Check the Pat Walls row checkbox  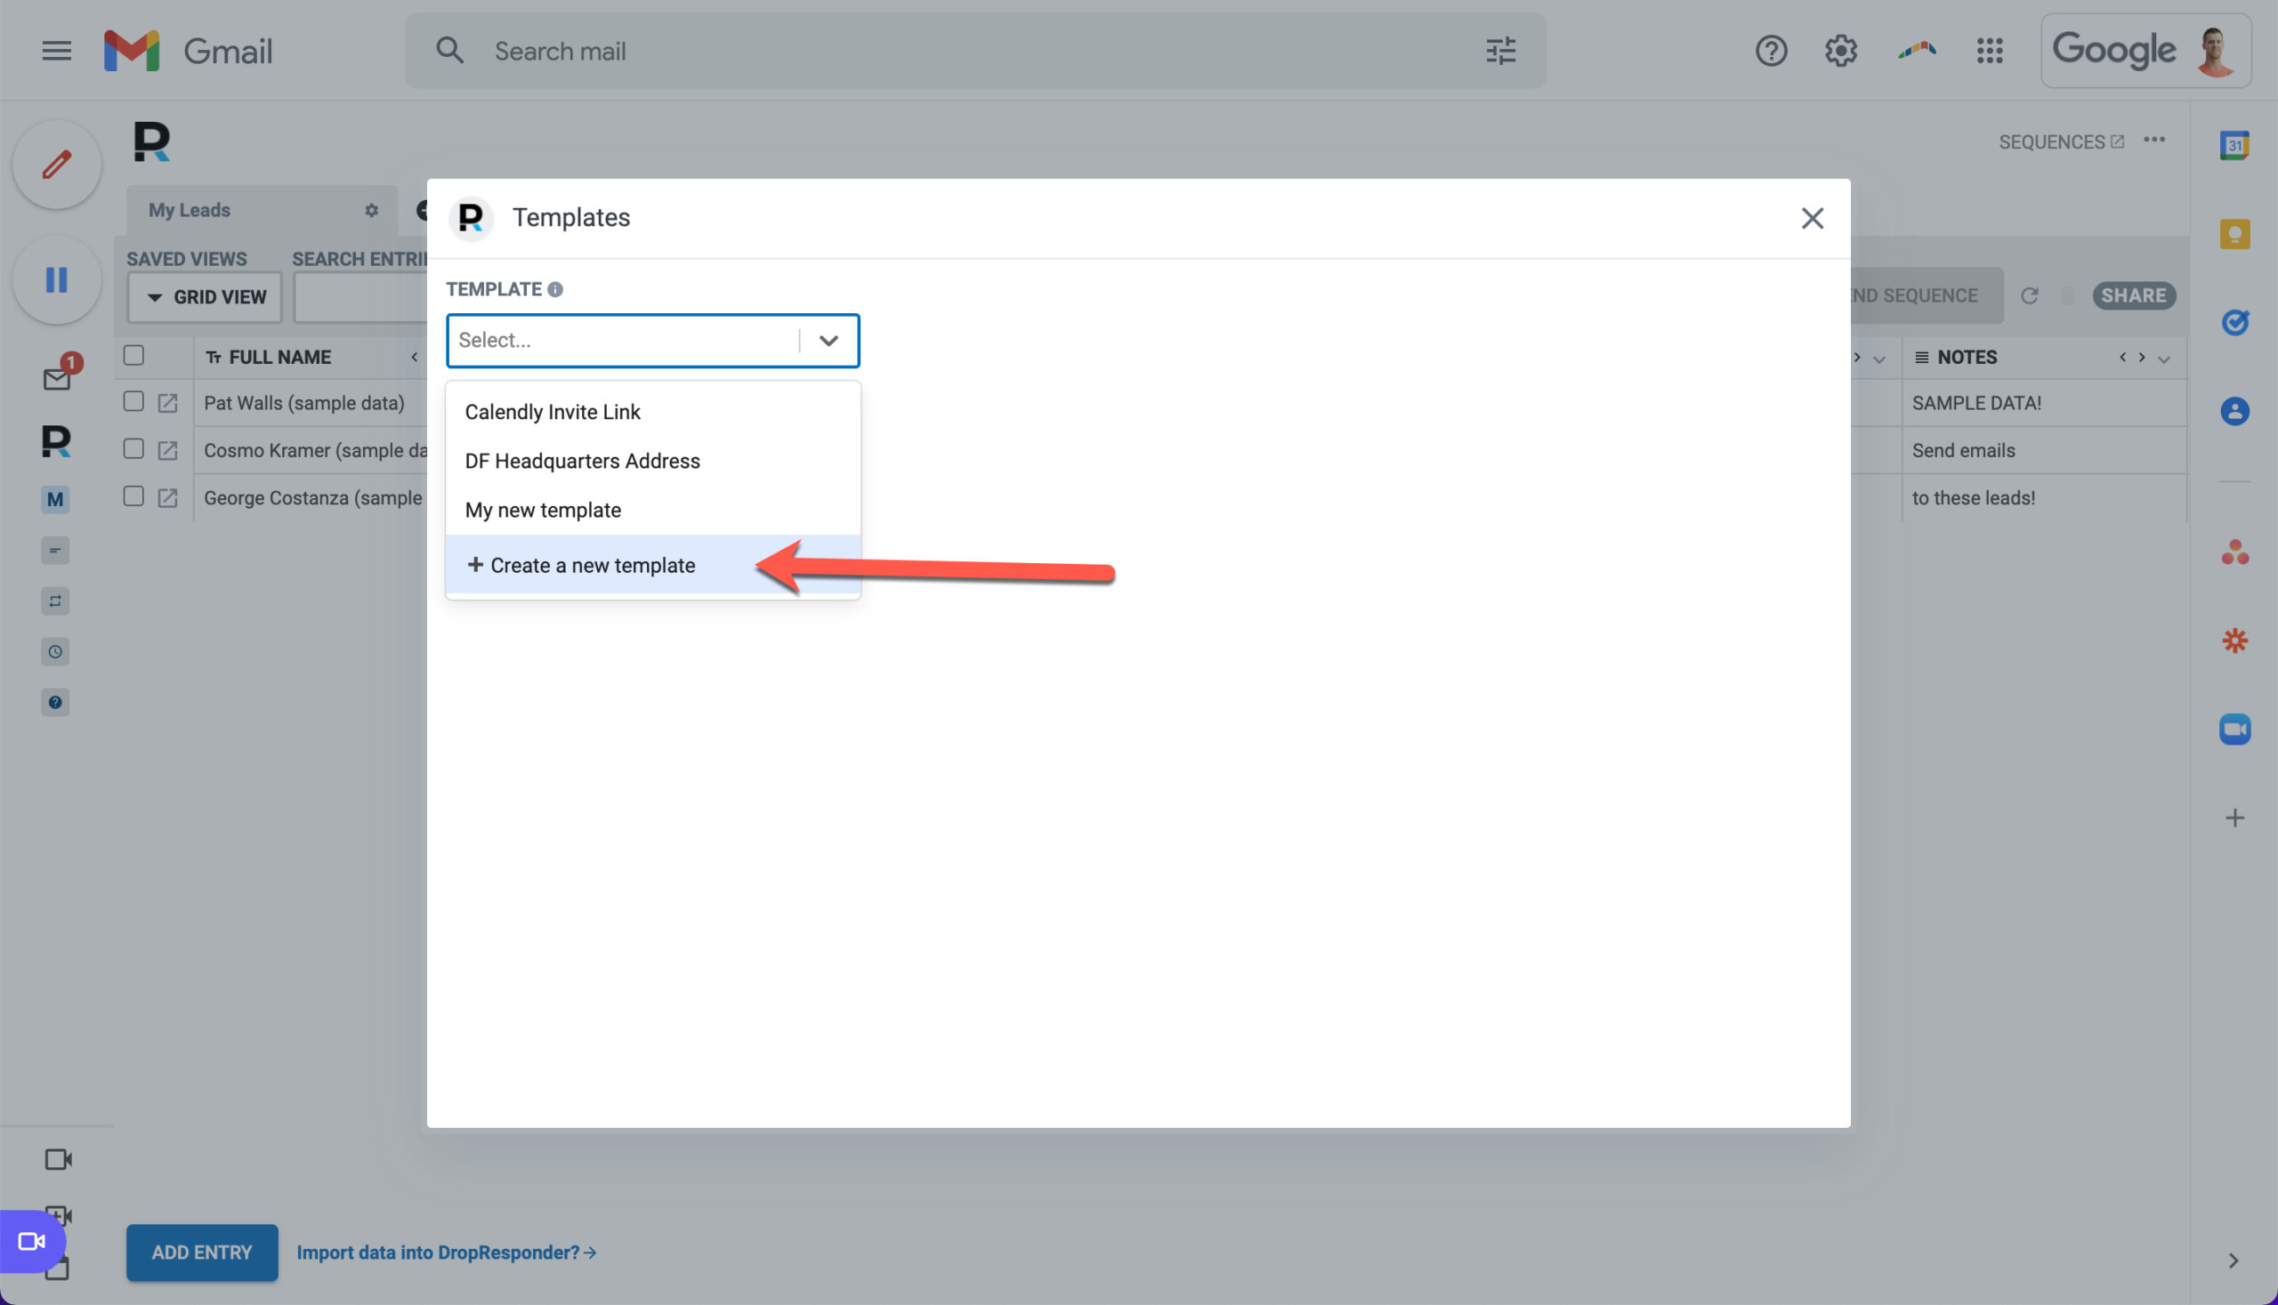click(133, 401)
